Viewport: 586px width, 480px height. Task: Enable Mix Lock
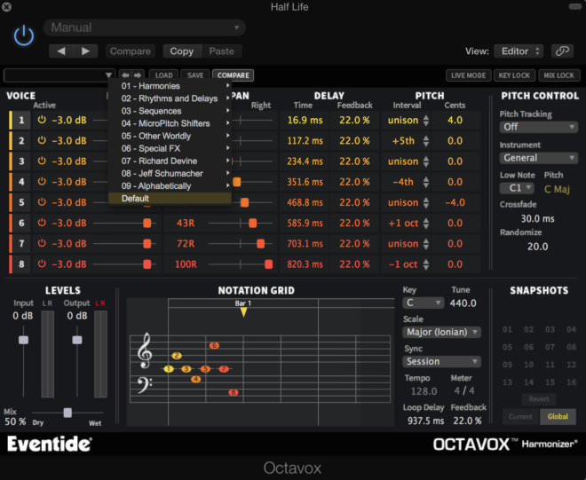[x=558, y=75]
